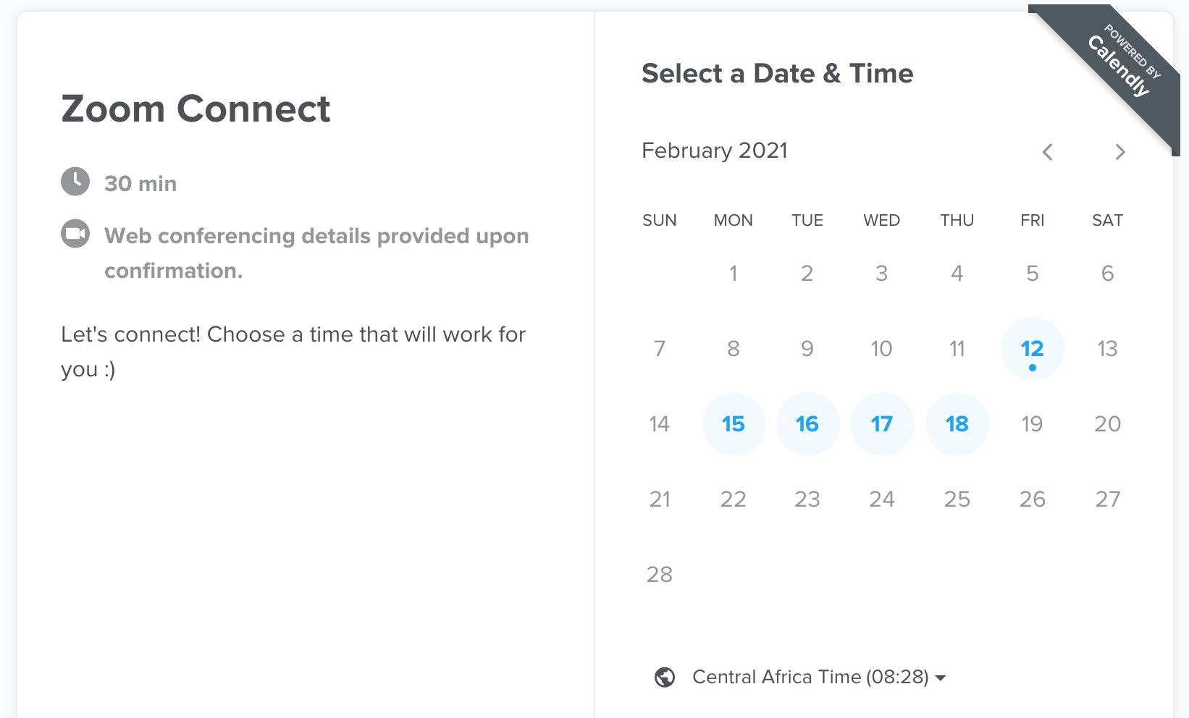Viewport: 1189px width, 718px height.
Task: Click date 28 in the last row
Action: coord(660,575)
